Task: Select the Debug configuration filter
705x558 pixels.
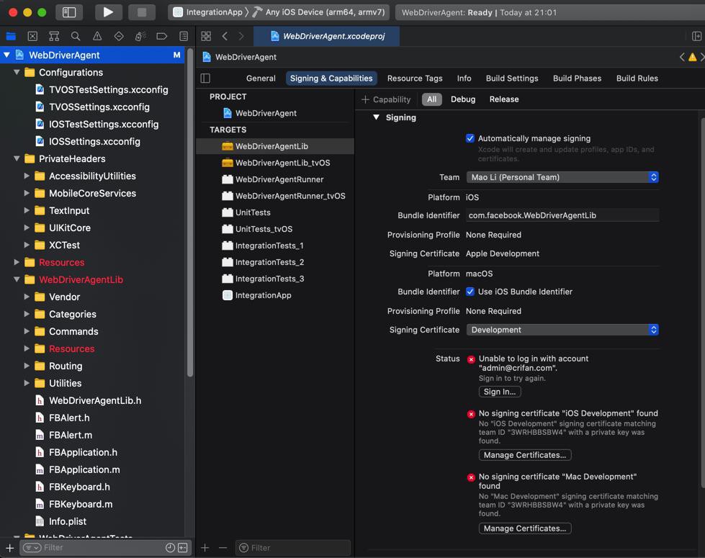Action: [x=462, y=99]
